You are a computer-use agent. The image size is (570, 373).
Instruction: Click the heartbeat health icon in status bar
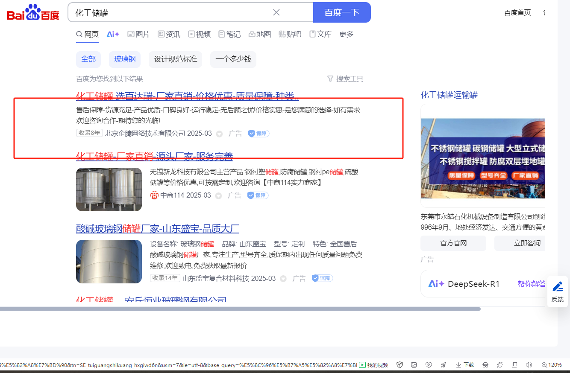[x=429, y=365]
